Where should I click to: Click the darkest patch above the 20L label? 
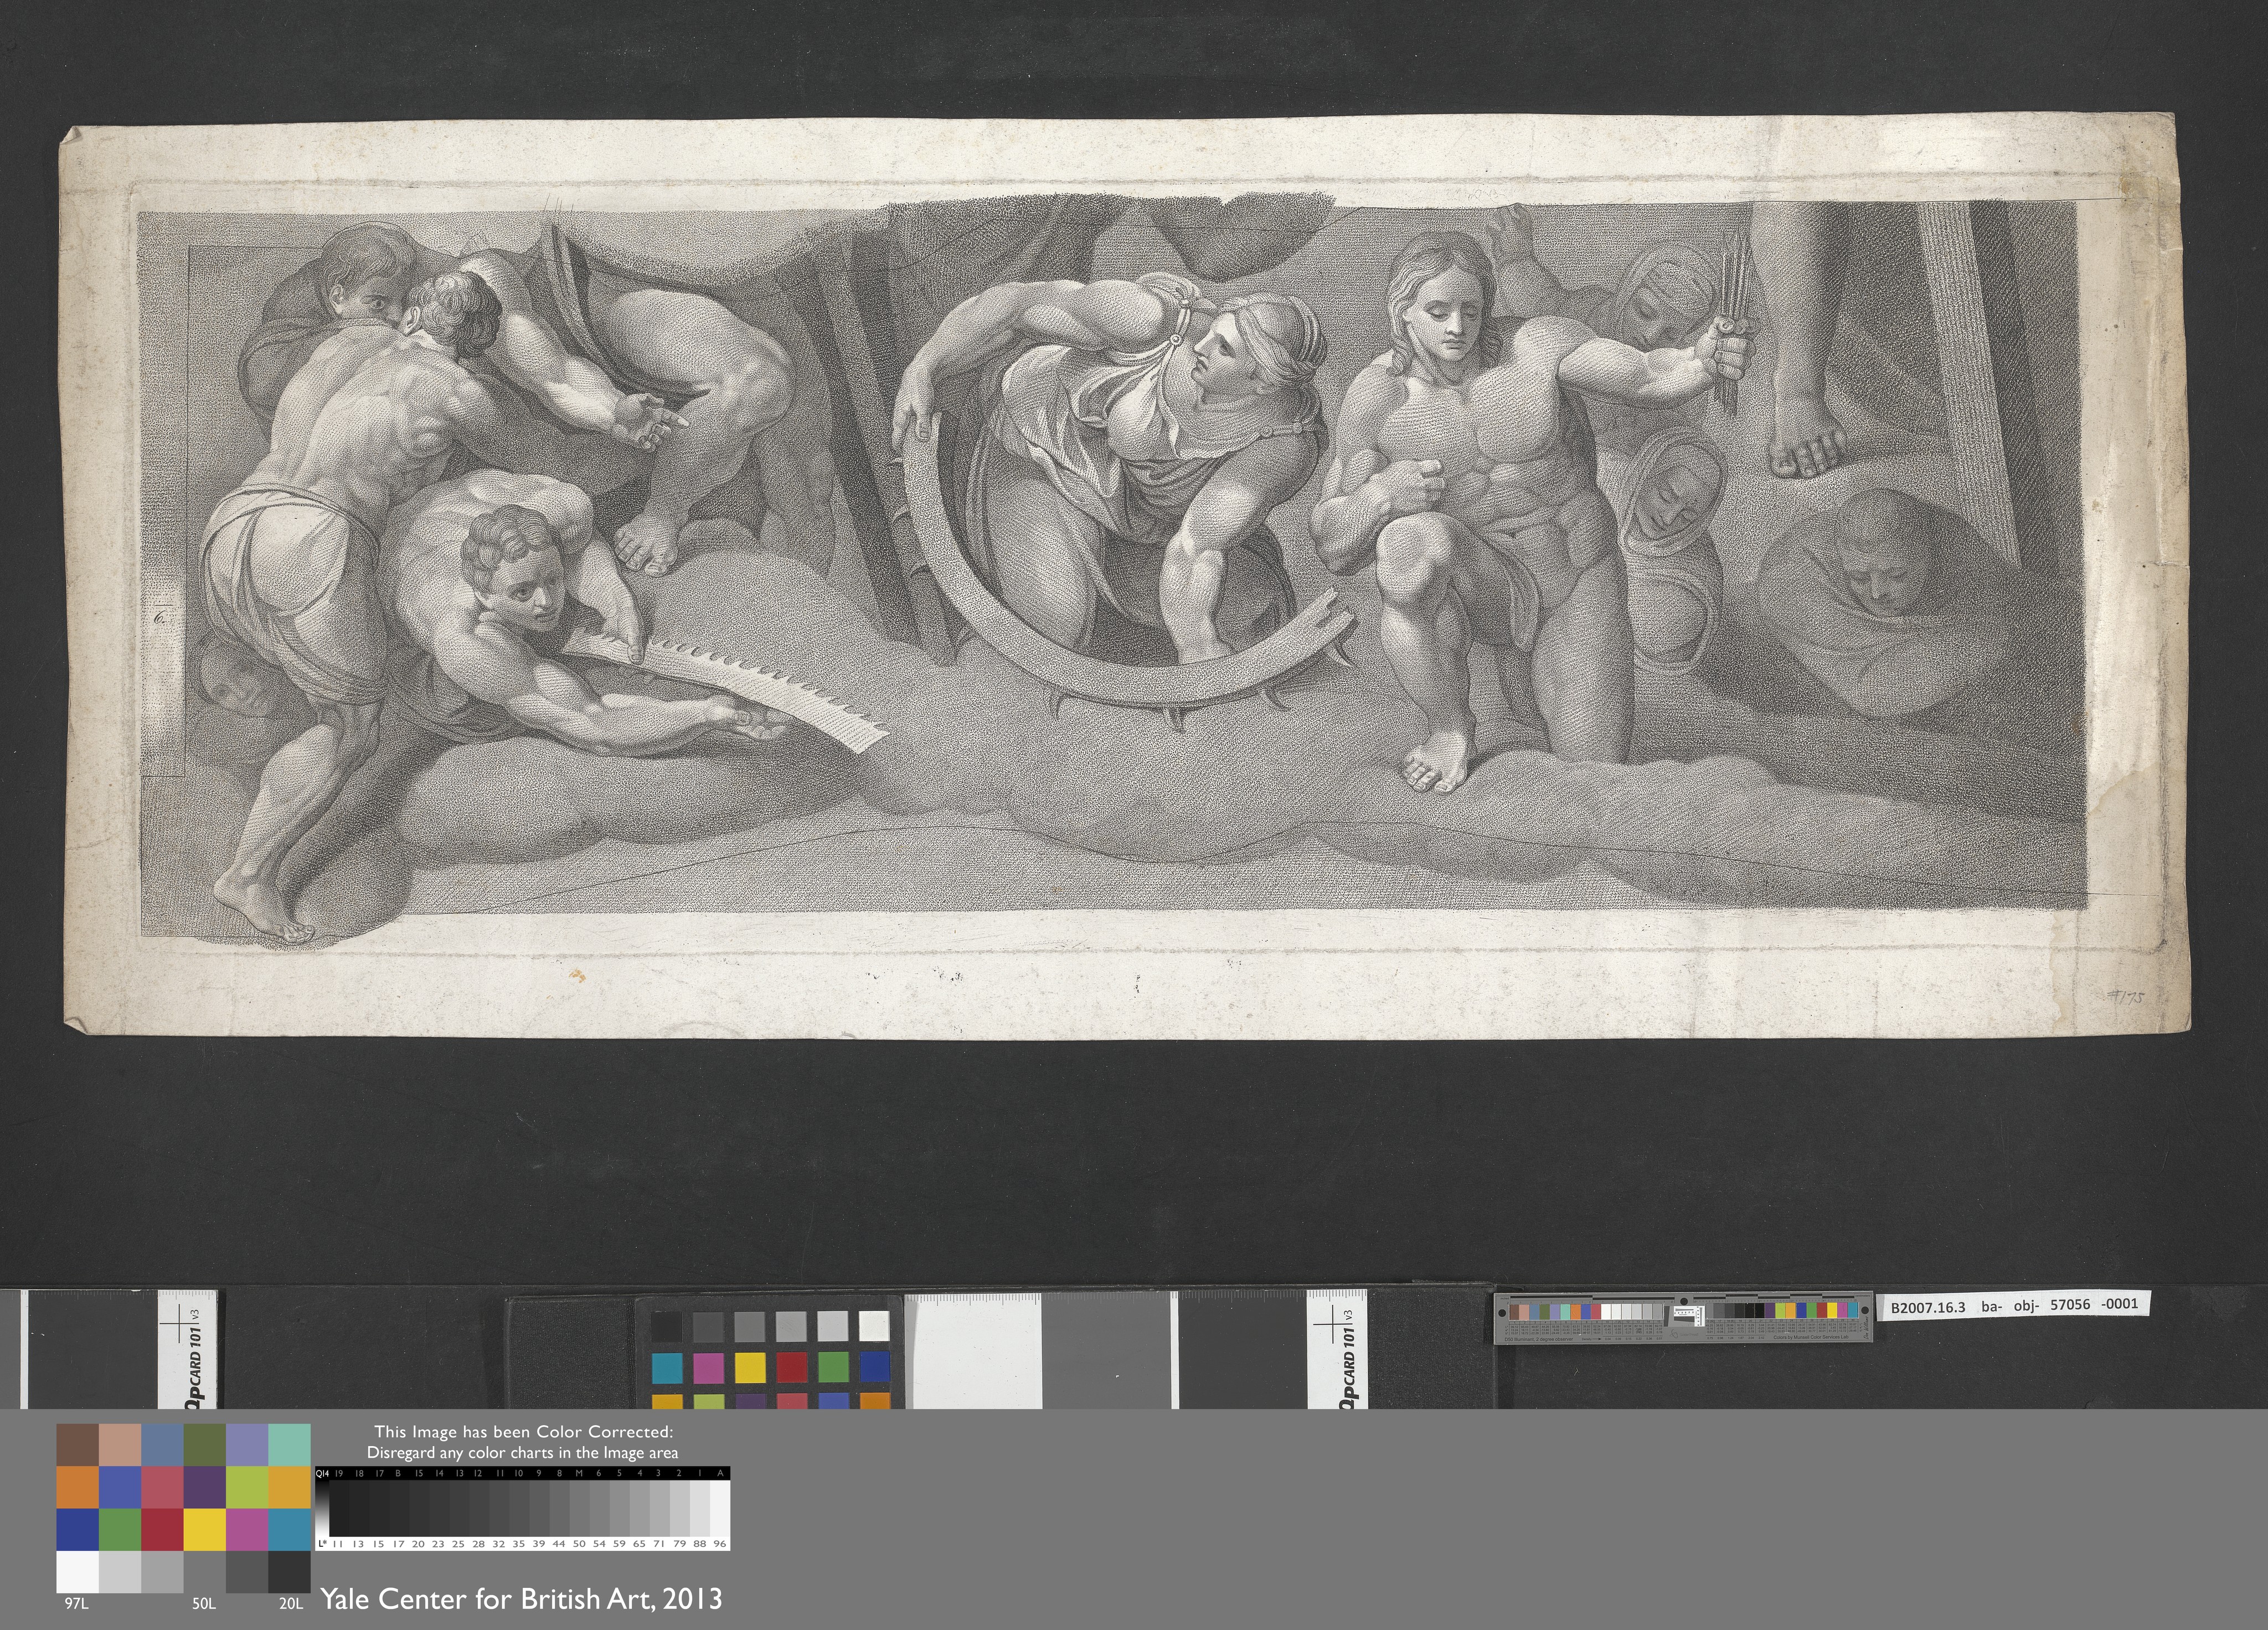pos(290,1572)
